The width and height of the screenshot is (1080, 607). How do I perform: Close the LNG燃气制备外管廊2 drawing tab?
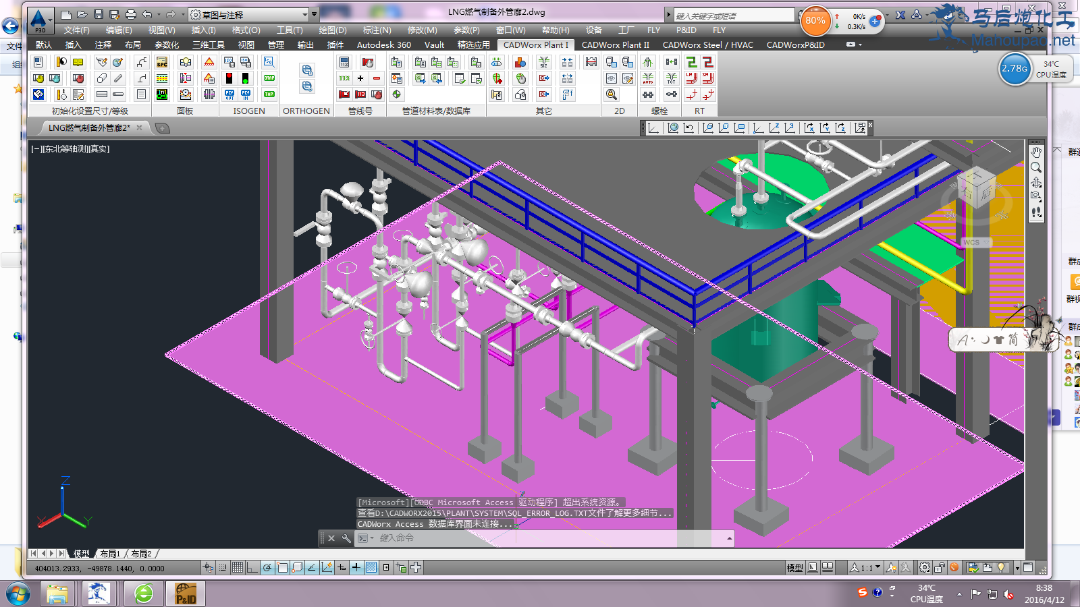[x=140, y=127]
